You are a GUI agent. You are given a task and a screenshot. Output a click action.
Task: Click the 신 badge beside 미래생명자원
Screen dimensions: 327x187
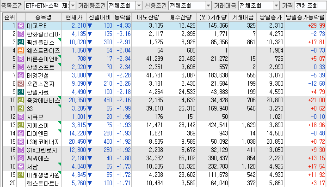pyautogui.click(x=21, y=175)
